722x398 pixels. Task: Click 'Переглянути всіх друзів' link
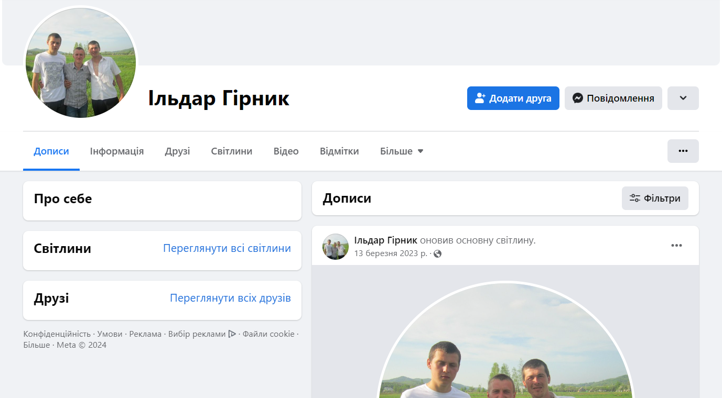click(x=230, y=298)
